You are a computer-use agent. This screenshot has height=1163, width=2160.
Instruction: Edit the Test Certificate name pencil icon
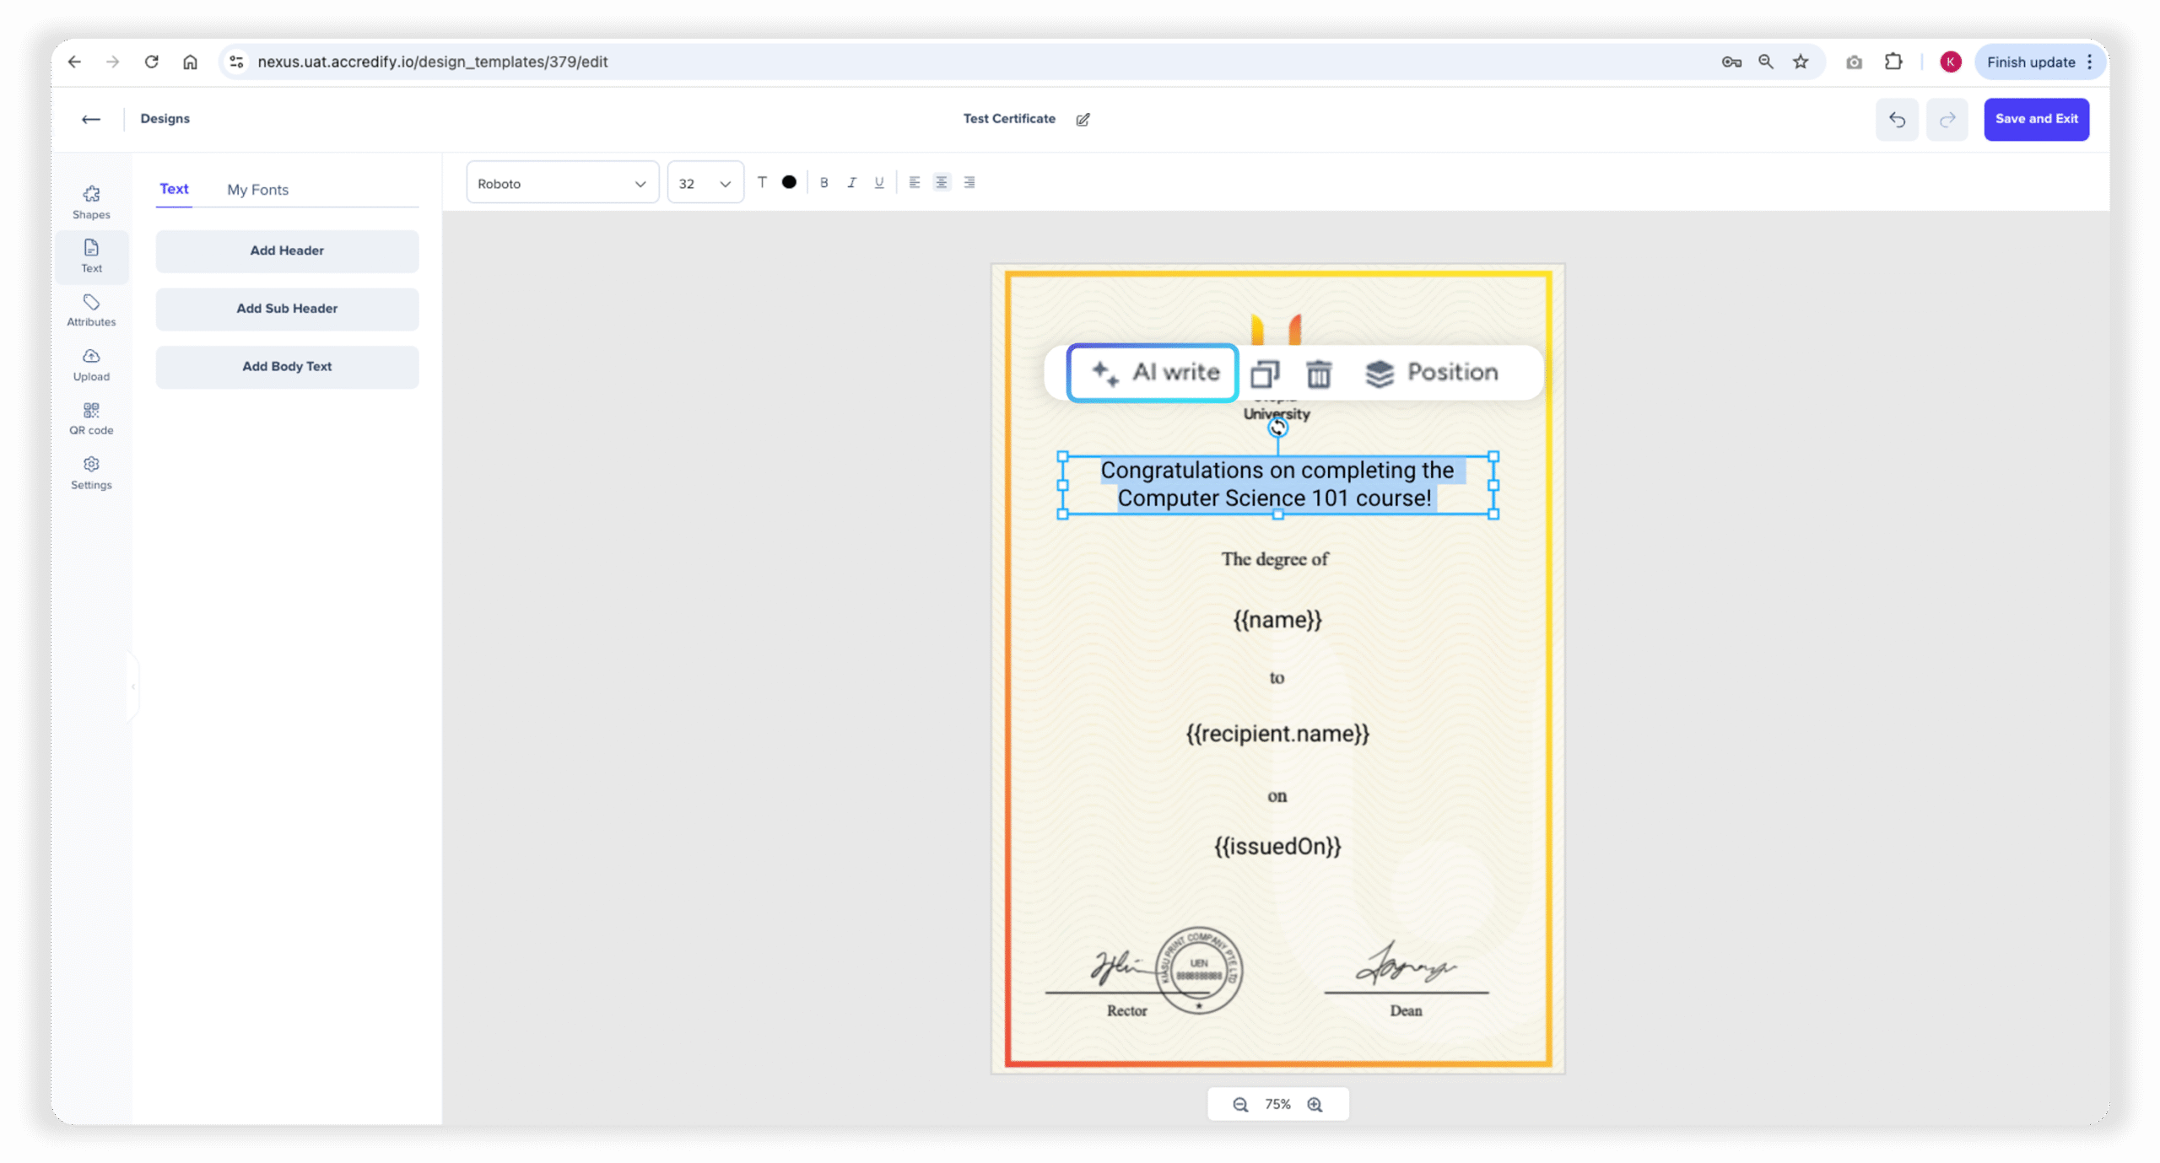click(x=1083, y=120)
